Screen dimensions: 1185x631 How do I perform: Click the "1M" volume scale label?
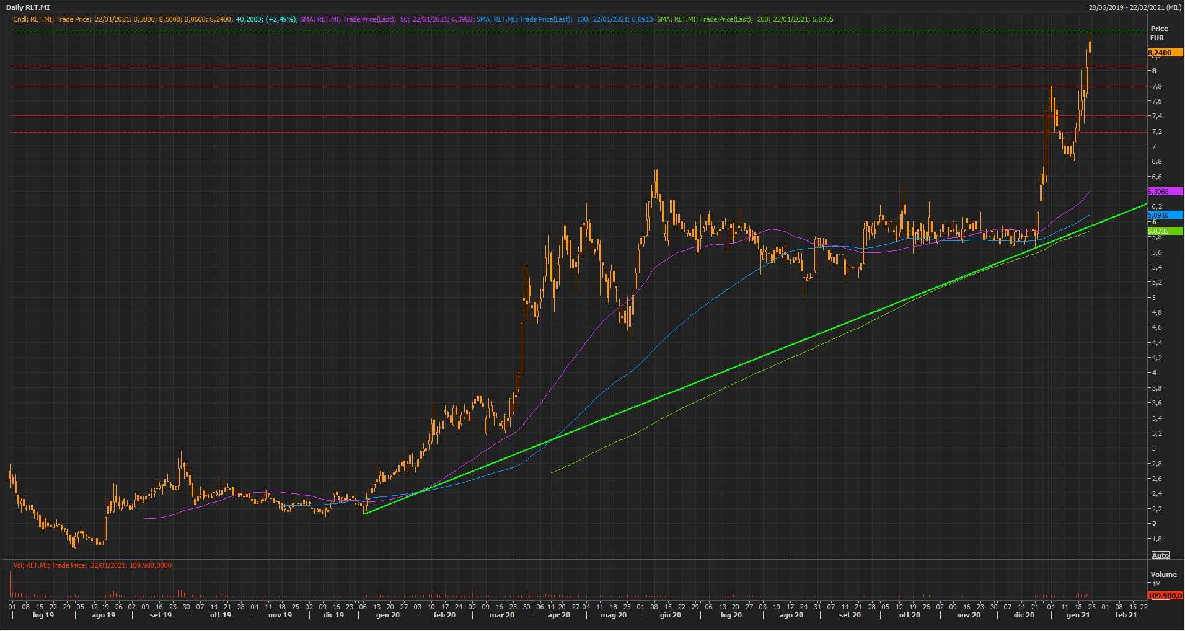pos(1156,584)
